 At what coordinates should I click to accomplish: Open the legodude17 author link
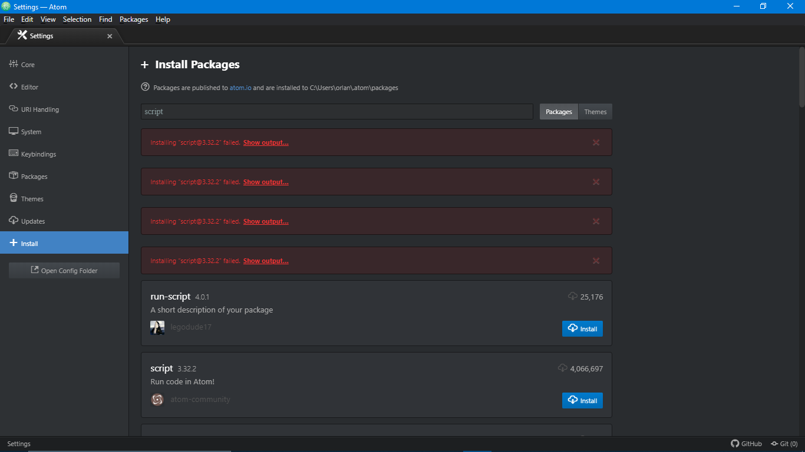tap(190, 327)
